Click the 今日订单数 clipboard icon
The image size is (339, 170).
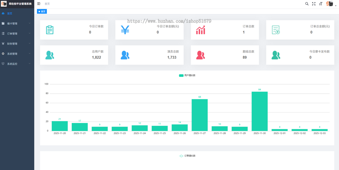(x=50, y=30)
